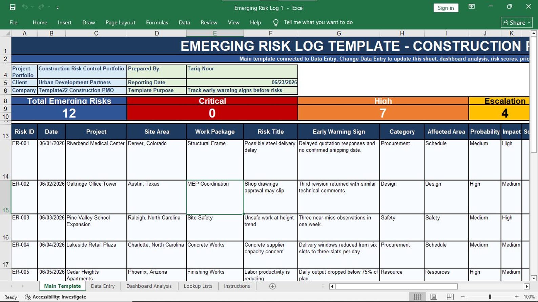
Task: Select the Possible steel delivery delay cell
Action: [x=270, y=160]
